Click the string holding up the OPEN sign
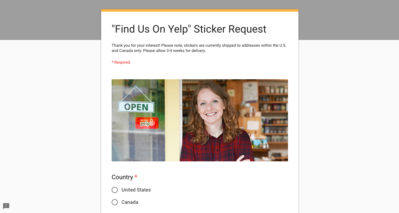The height and width of the screenshot is (213, 399). (135, 94)
